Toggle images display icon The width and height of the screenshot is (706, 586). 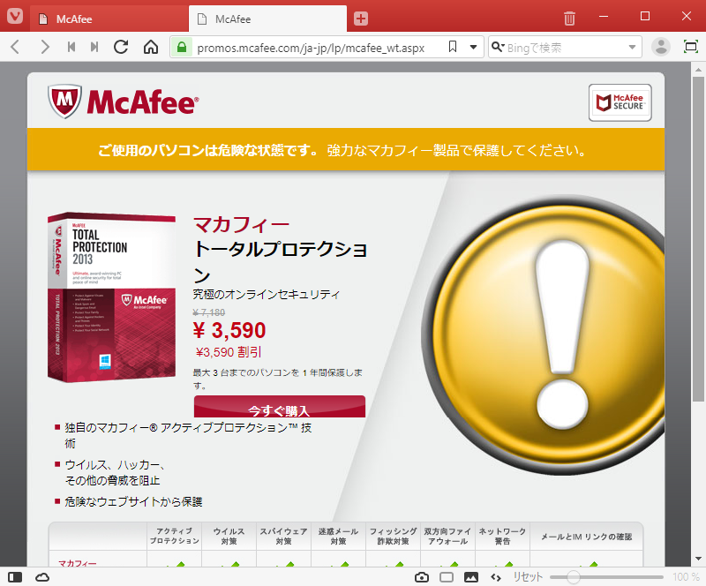[471, 577]
